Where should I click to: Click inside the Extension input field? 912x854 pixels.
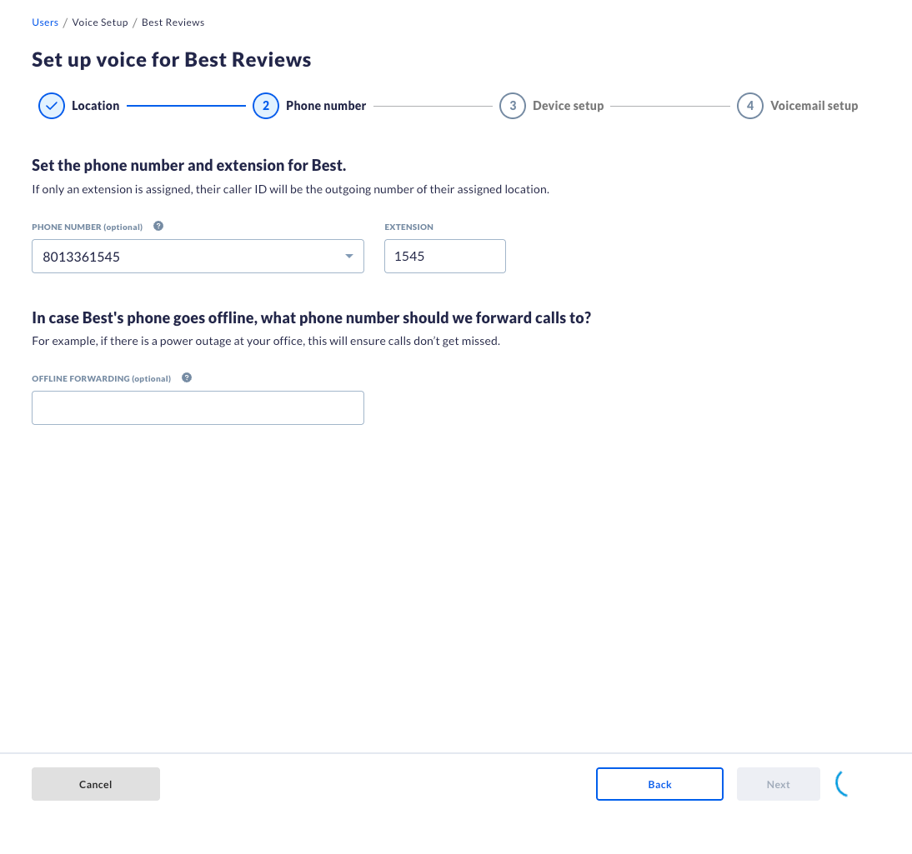coord(444,256)
